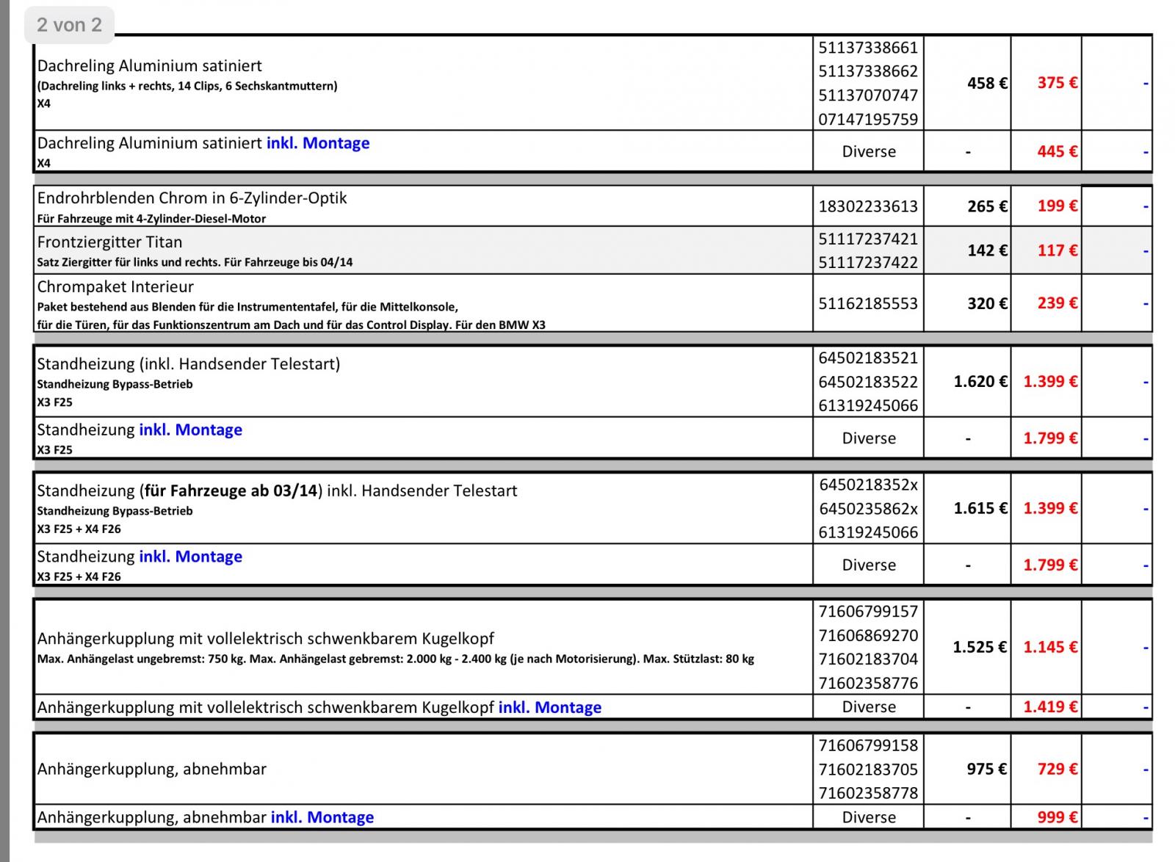This screenshot has width=1175, height=862.
Task: Select the red 445 € price
Action: point(1057,151)
